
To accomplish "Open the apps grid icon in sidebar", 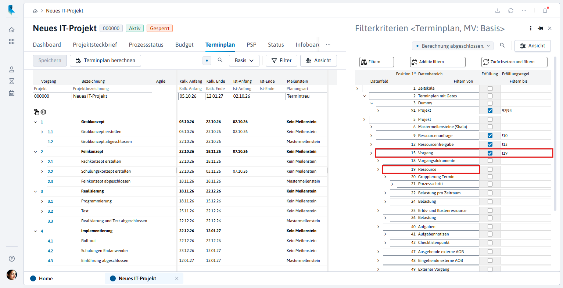I will [12, 42].
